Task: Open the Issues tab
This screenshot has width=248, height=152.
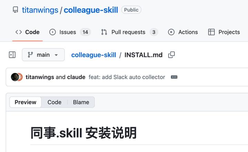Action: pos(70,32)
